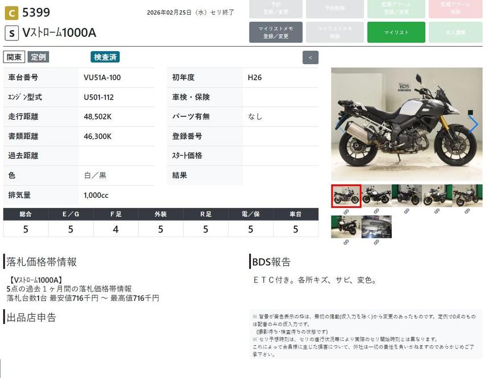Select the second motorcycle thumbnail, left-facing side view
This screenshot has width=489, height=378.
click(x=376, y=196)
